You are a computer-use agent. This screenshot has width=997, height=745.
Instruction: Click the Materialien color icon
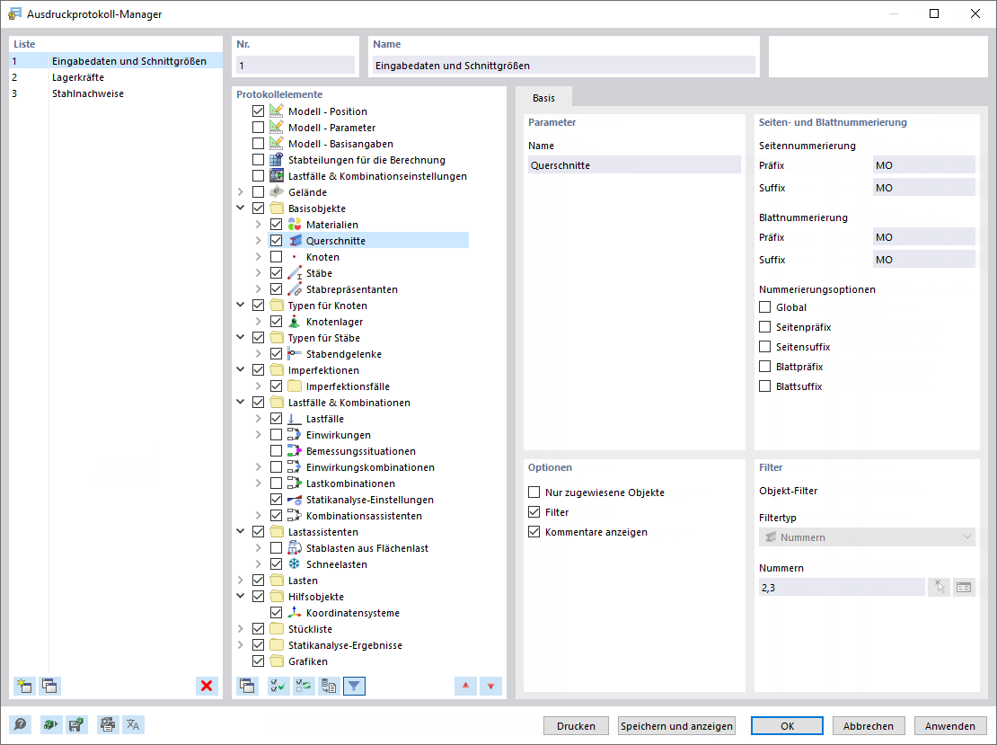(295, 225)
